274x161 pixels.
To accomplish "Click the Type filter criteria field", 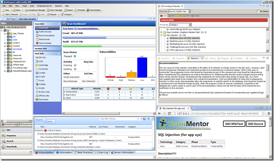I will [118, 119].
